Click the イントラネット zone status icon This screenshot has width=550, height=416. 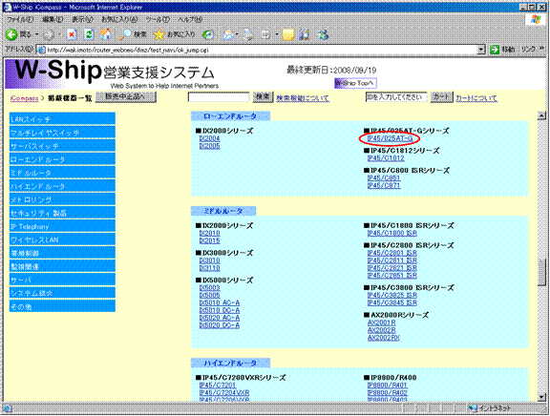pos(473,408)
